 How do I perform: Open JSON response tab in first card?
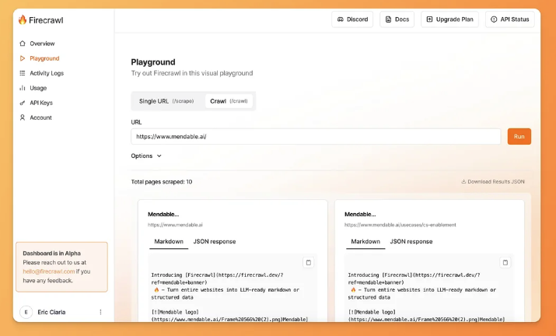click(x=215, y=242)
